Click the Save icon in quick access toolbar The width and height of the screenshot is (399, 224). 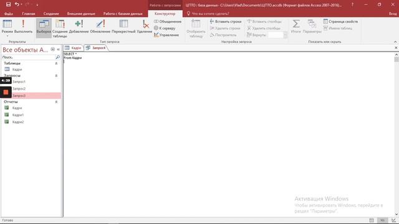(x=8, y=4)
